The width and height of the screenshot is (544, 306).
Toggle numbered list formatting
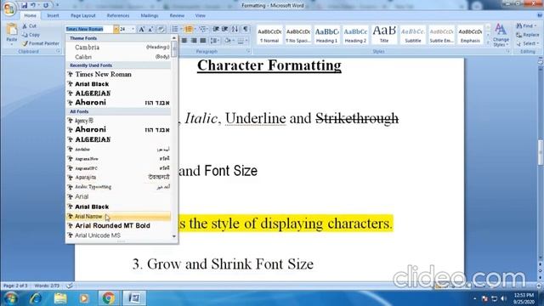click(x=190, y=29)
